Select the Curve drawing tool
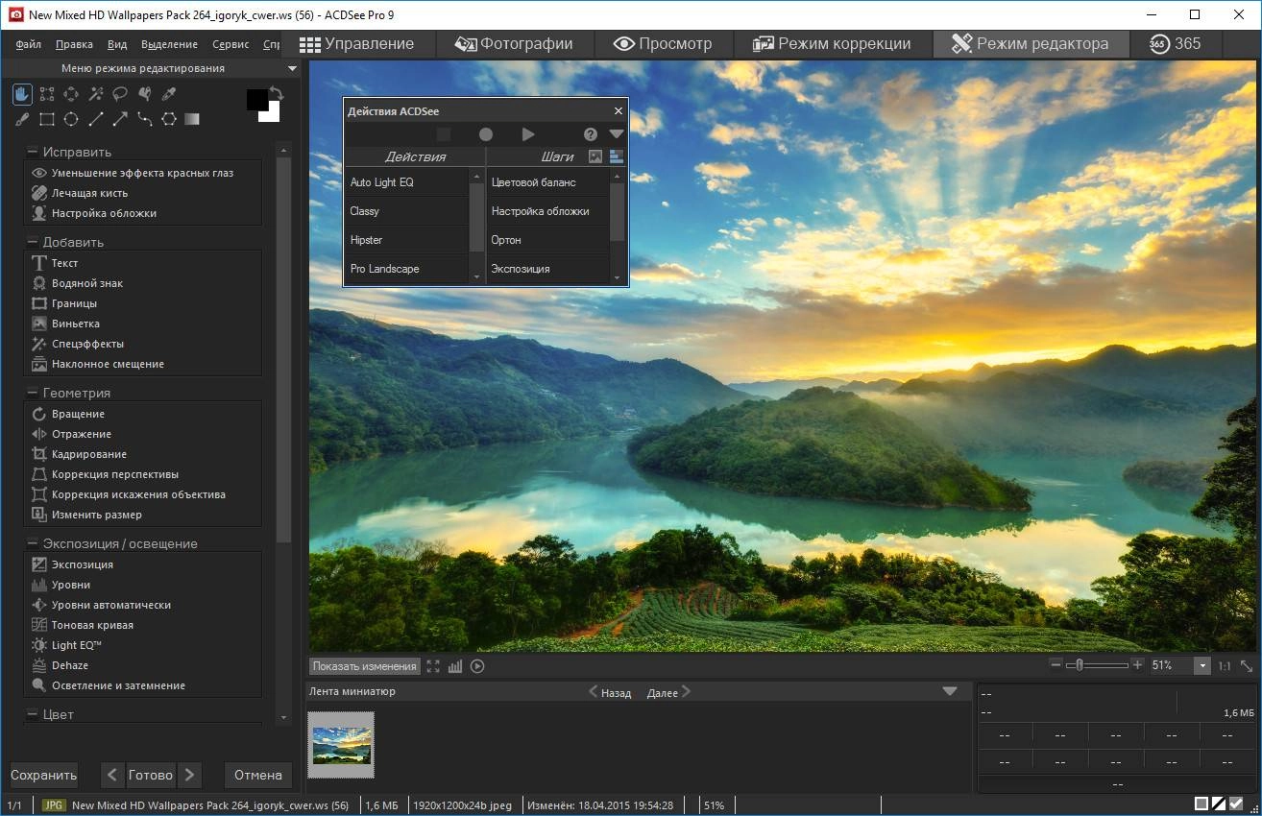Screen dimensions: 1262x816 click(x=145, y=119)
